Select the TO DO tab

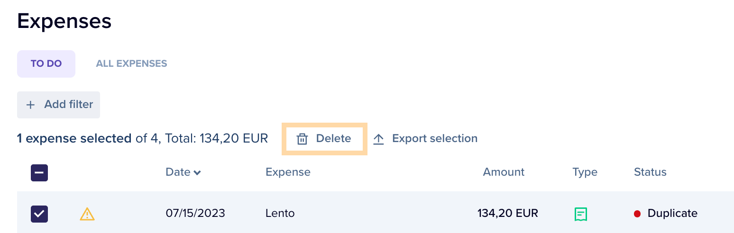tap(46, 63)
